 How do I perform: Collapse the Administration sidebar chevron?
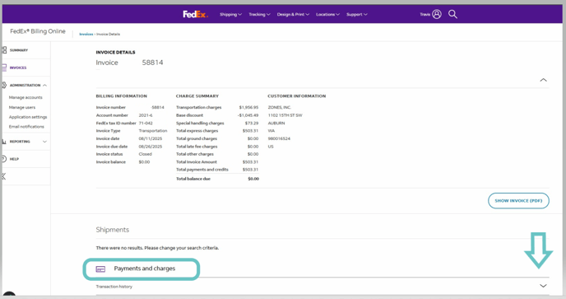click(44, 86)
